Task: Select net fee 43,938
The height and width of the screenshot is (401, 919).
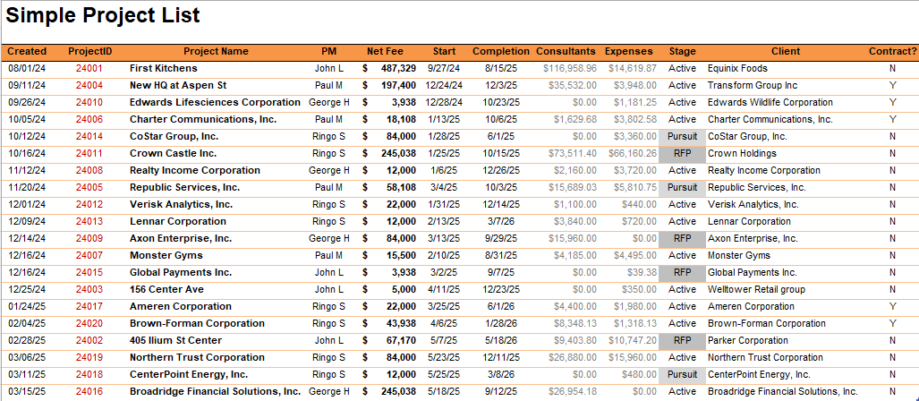Action: [402, 324]
